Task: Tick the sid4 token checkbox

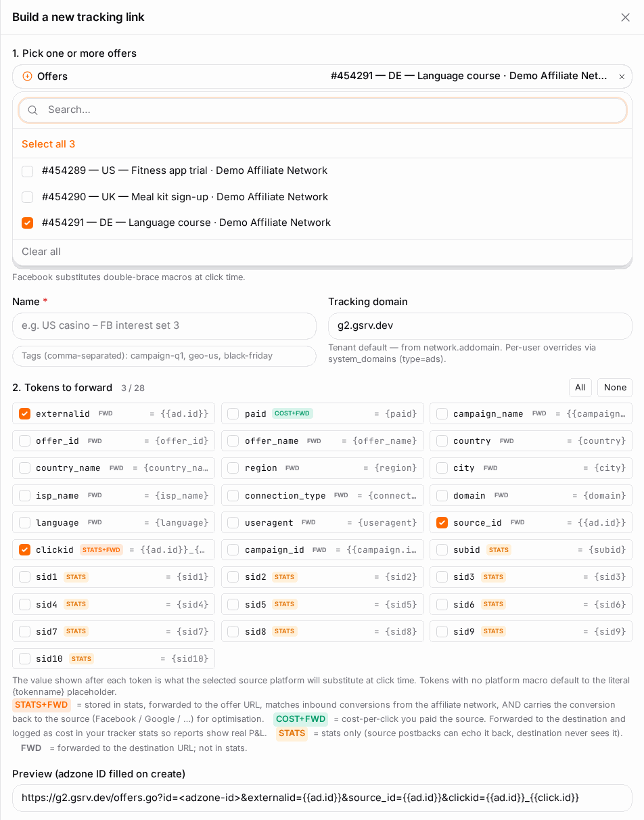Action: [25, 604]
